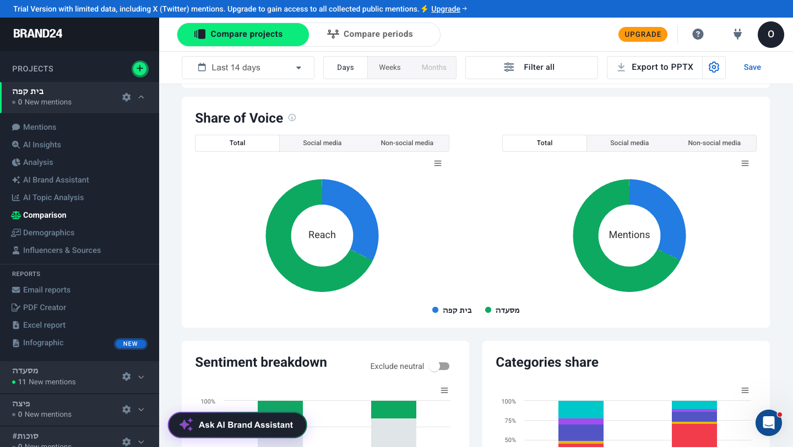
Task: Open integrations plug icon
Action: point(738,34)
